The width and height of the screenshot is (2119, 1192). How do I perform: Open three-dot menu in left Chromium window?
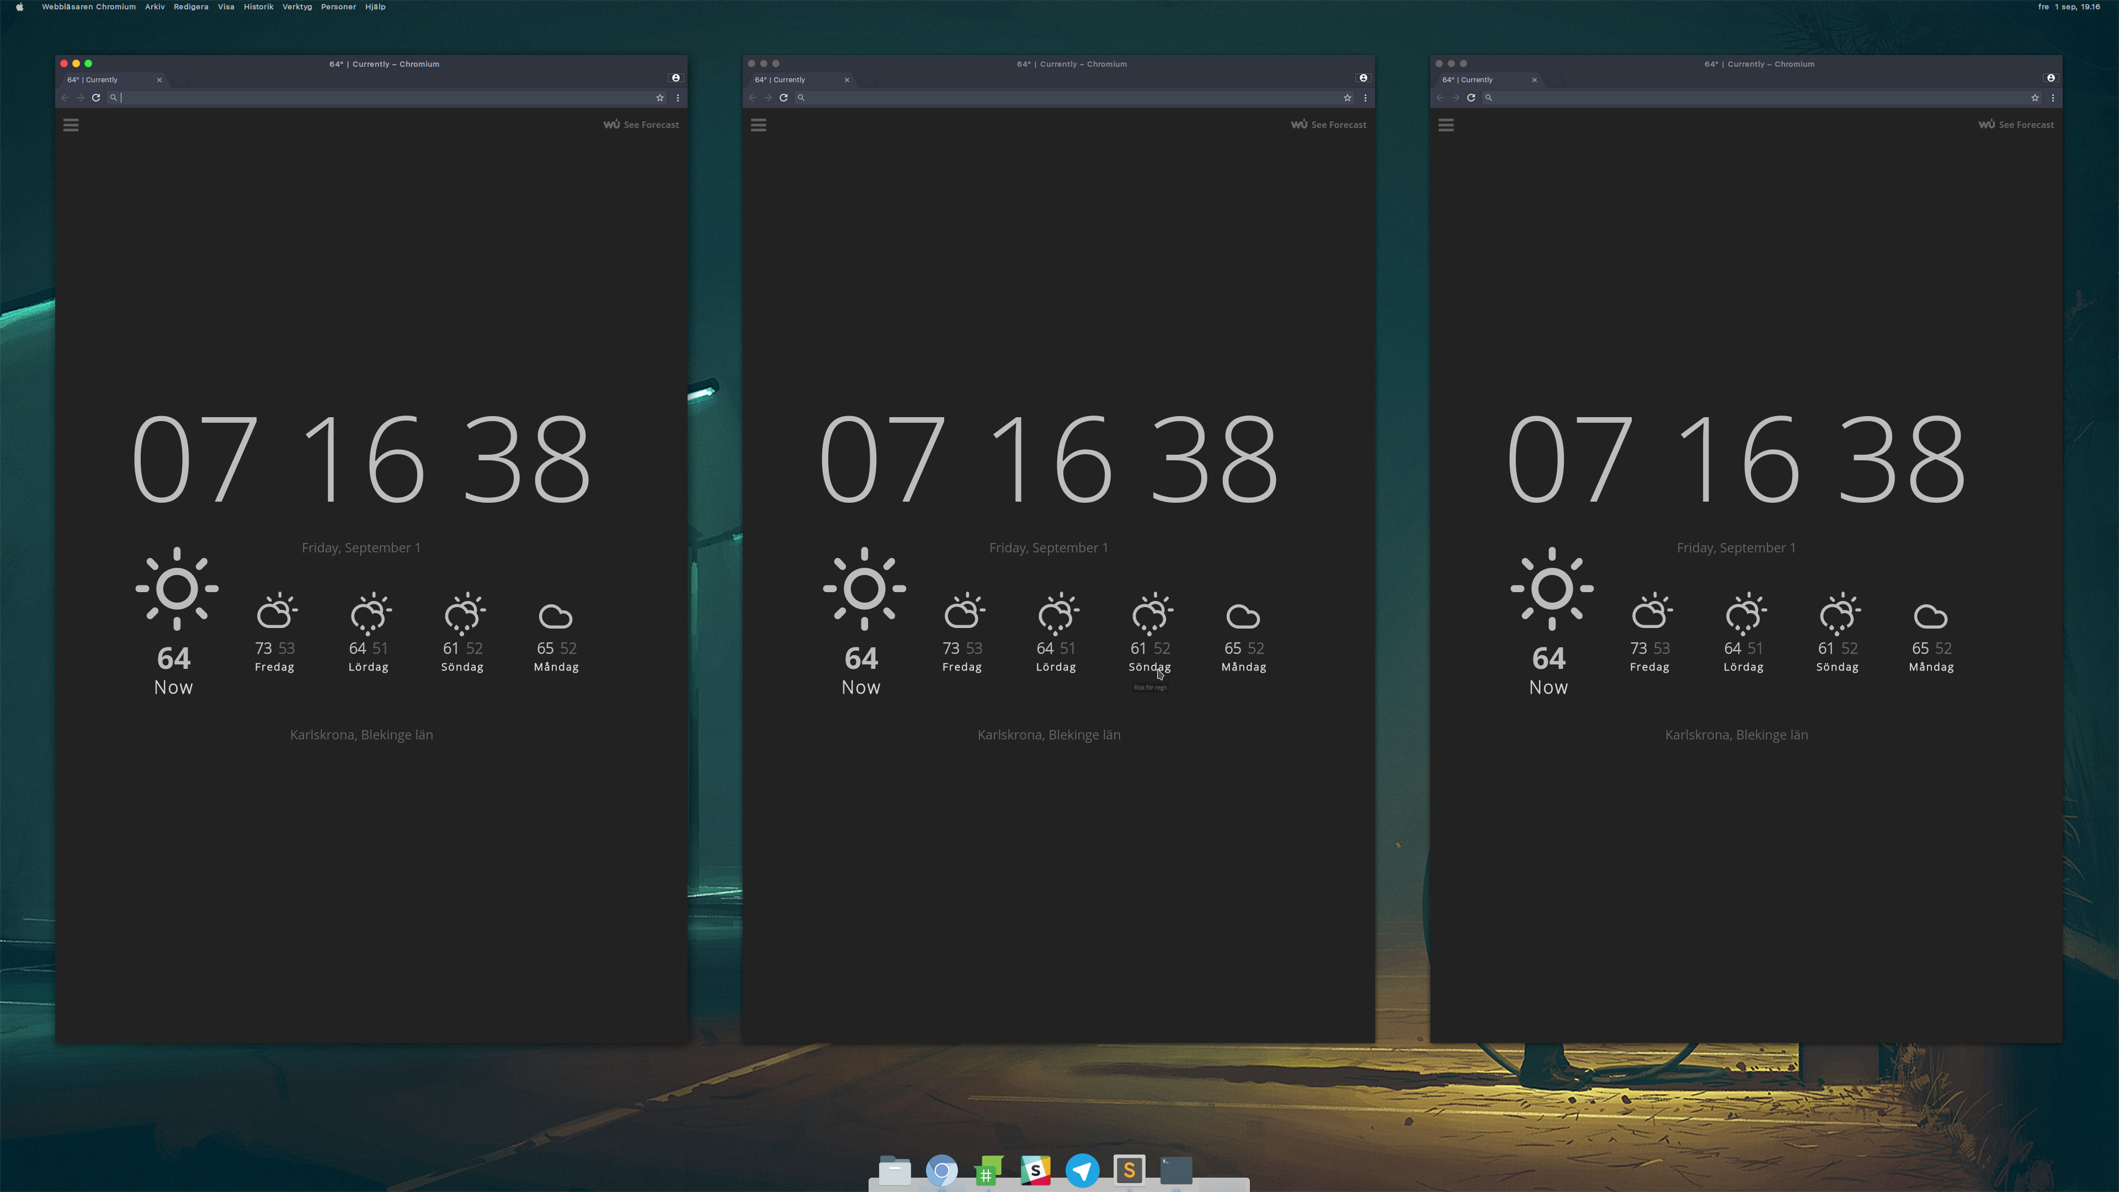678,98
